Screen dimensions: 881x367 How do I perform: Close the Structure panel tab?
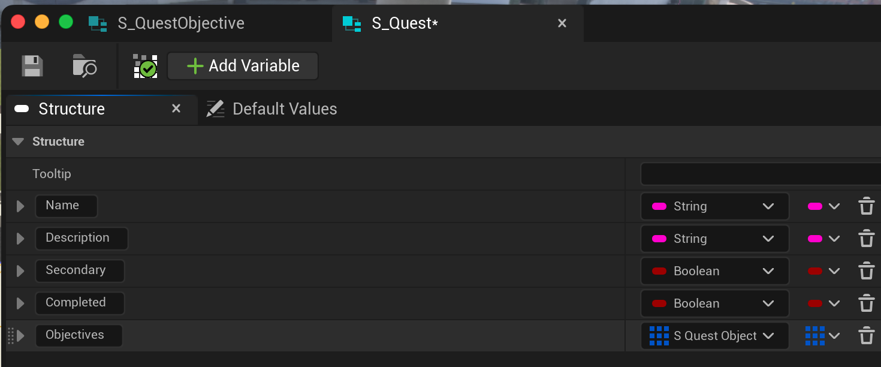pyautogui.click(x=176, y=109)
